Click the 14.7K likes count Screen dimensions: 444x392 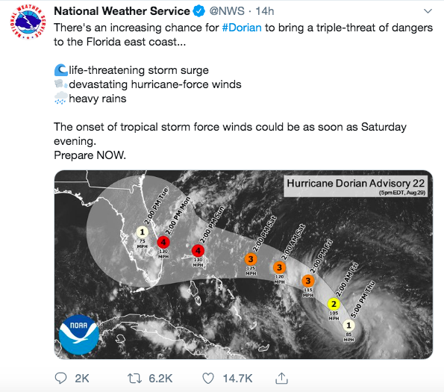click(237, 379)
